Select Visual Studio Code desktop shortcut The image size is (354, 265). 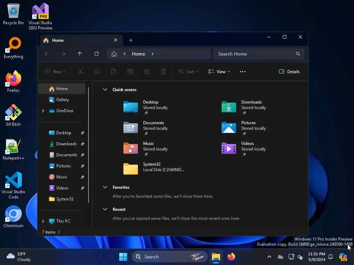click(13, 185)
